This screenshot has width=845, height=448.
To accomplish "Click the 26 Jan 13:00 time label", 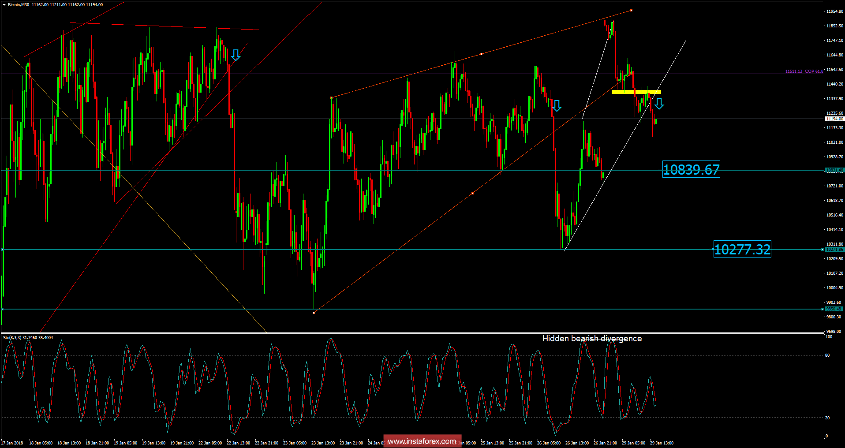I will (577, 443).
